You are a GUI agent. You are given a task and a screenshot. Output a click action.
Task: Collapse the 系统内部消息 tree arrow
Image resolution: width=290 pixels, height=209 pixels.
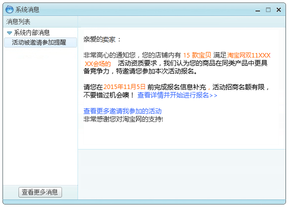(x=9, y=33)
